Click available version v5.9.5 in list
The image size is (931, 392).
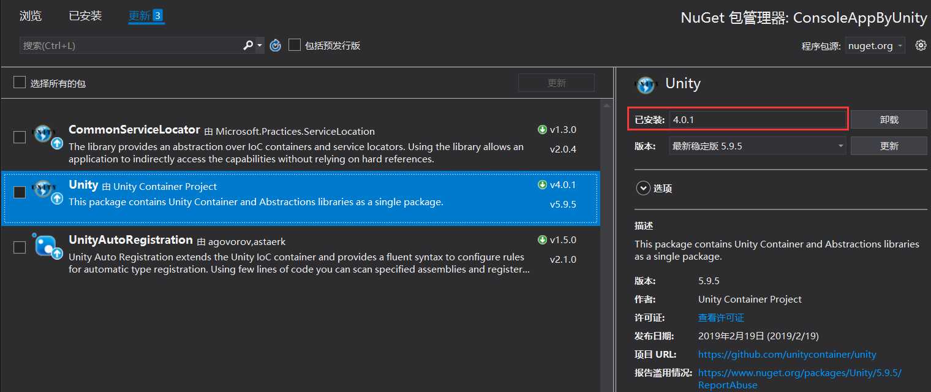click(563, 204)
